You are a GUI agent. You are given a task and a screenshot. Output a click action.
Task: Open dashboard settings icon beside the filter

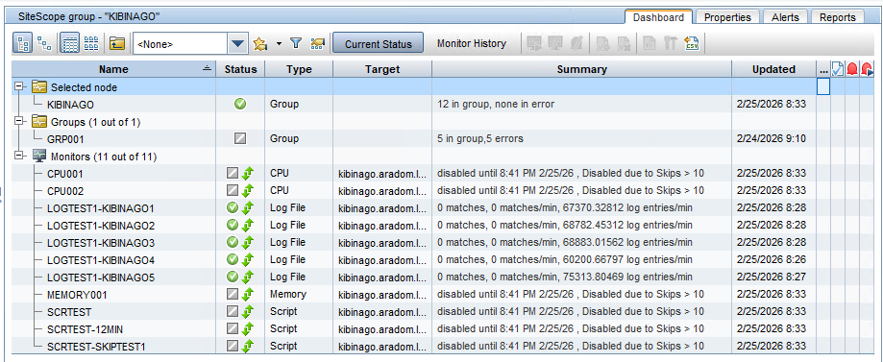pos(318,43)
